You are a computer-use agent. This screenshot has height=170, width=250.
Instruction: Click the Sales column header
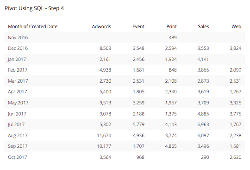[x=203, y=26]
